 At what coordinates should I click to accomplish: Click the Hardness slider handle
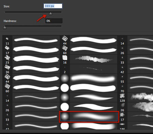click(5, 27)
